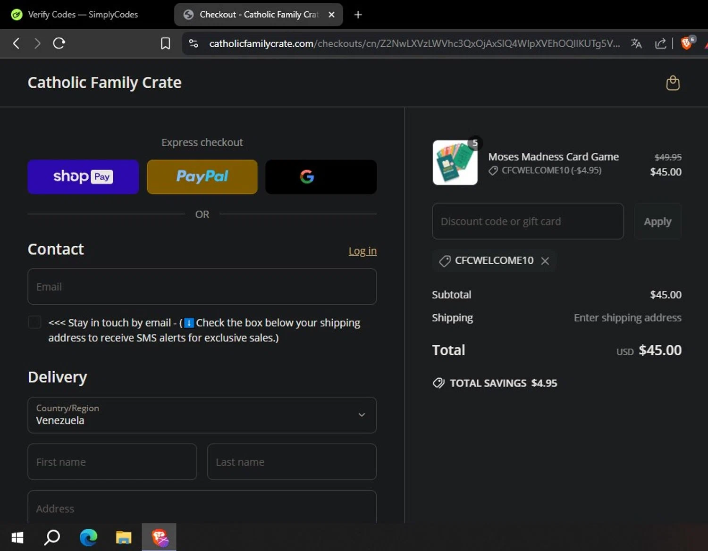Choose Google Pay express checkout
The image size is (708, 551).
click(321, 177)
